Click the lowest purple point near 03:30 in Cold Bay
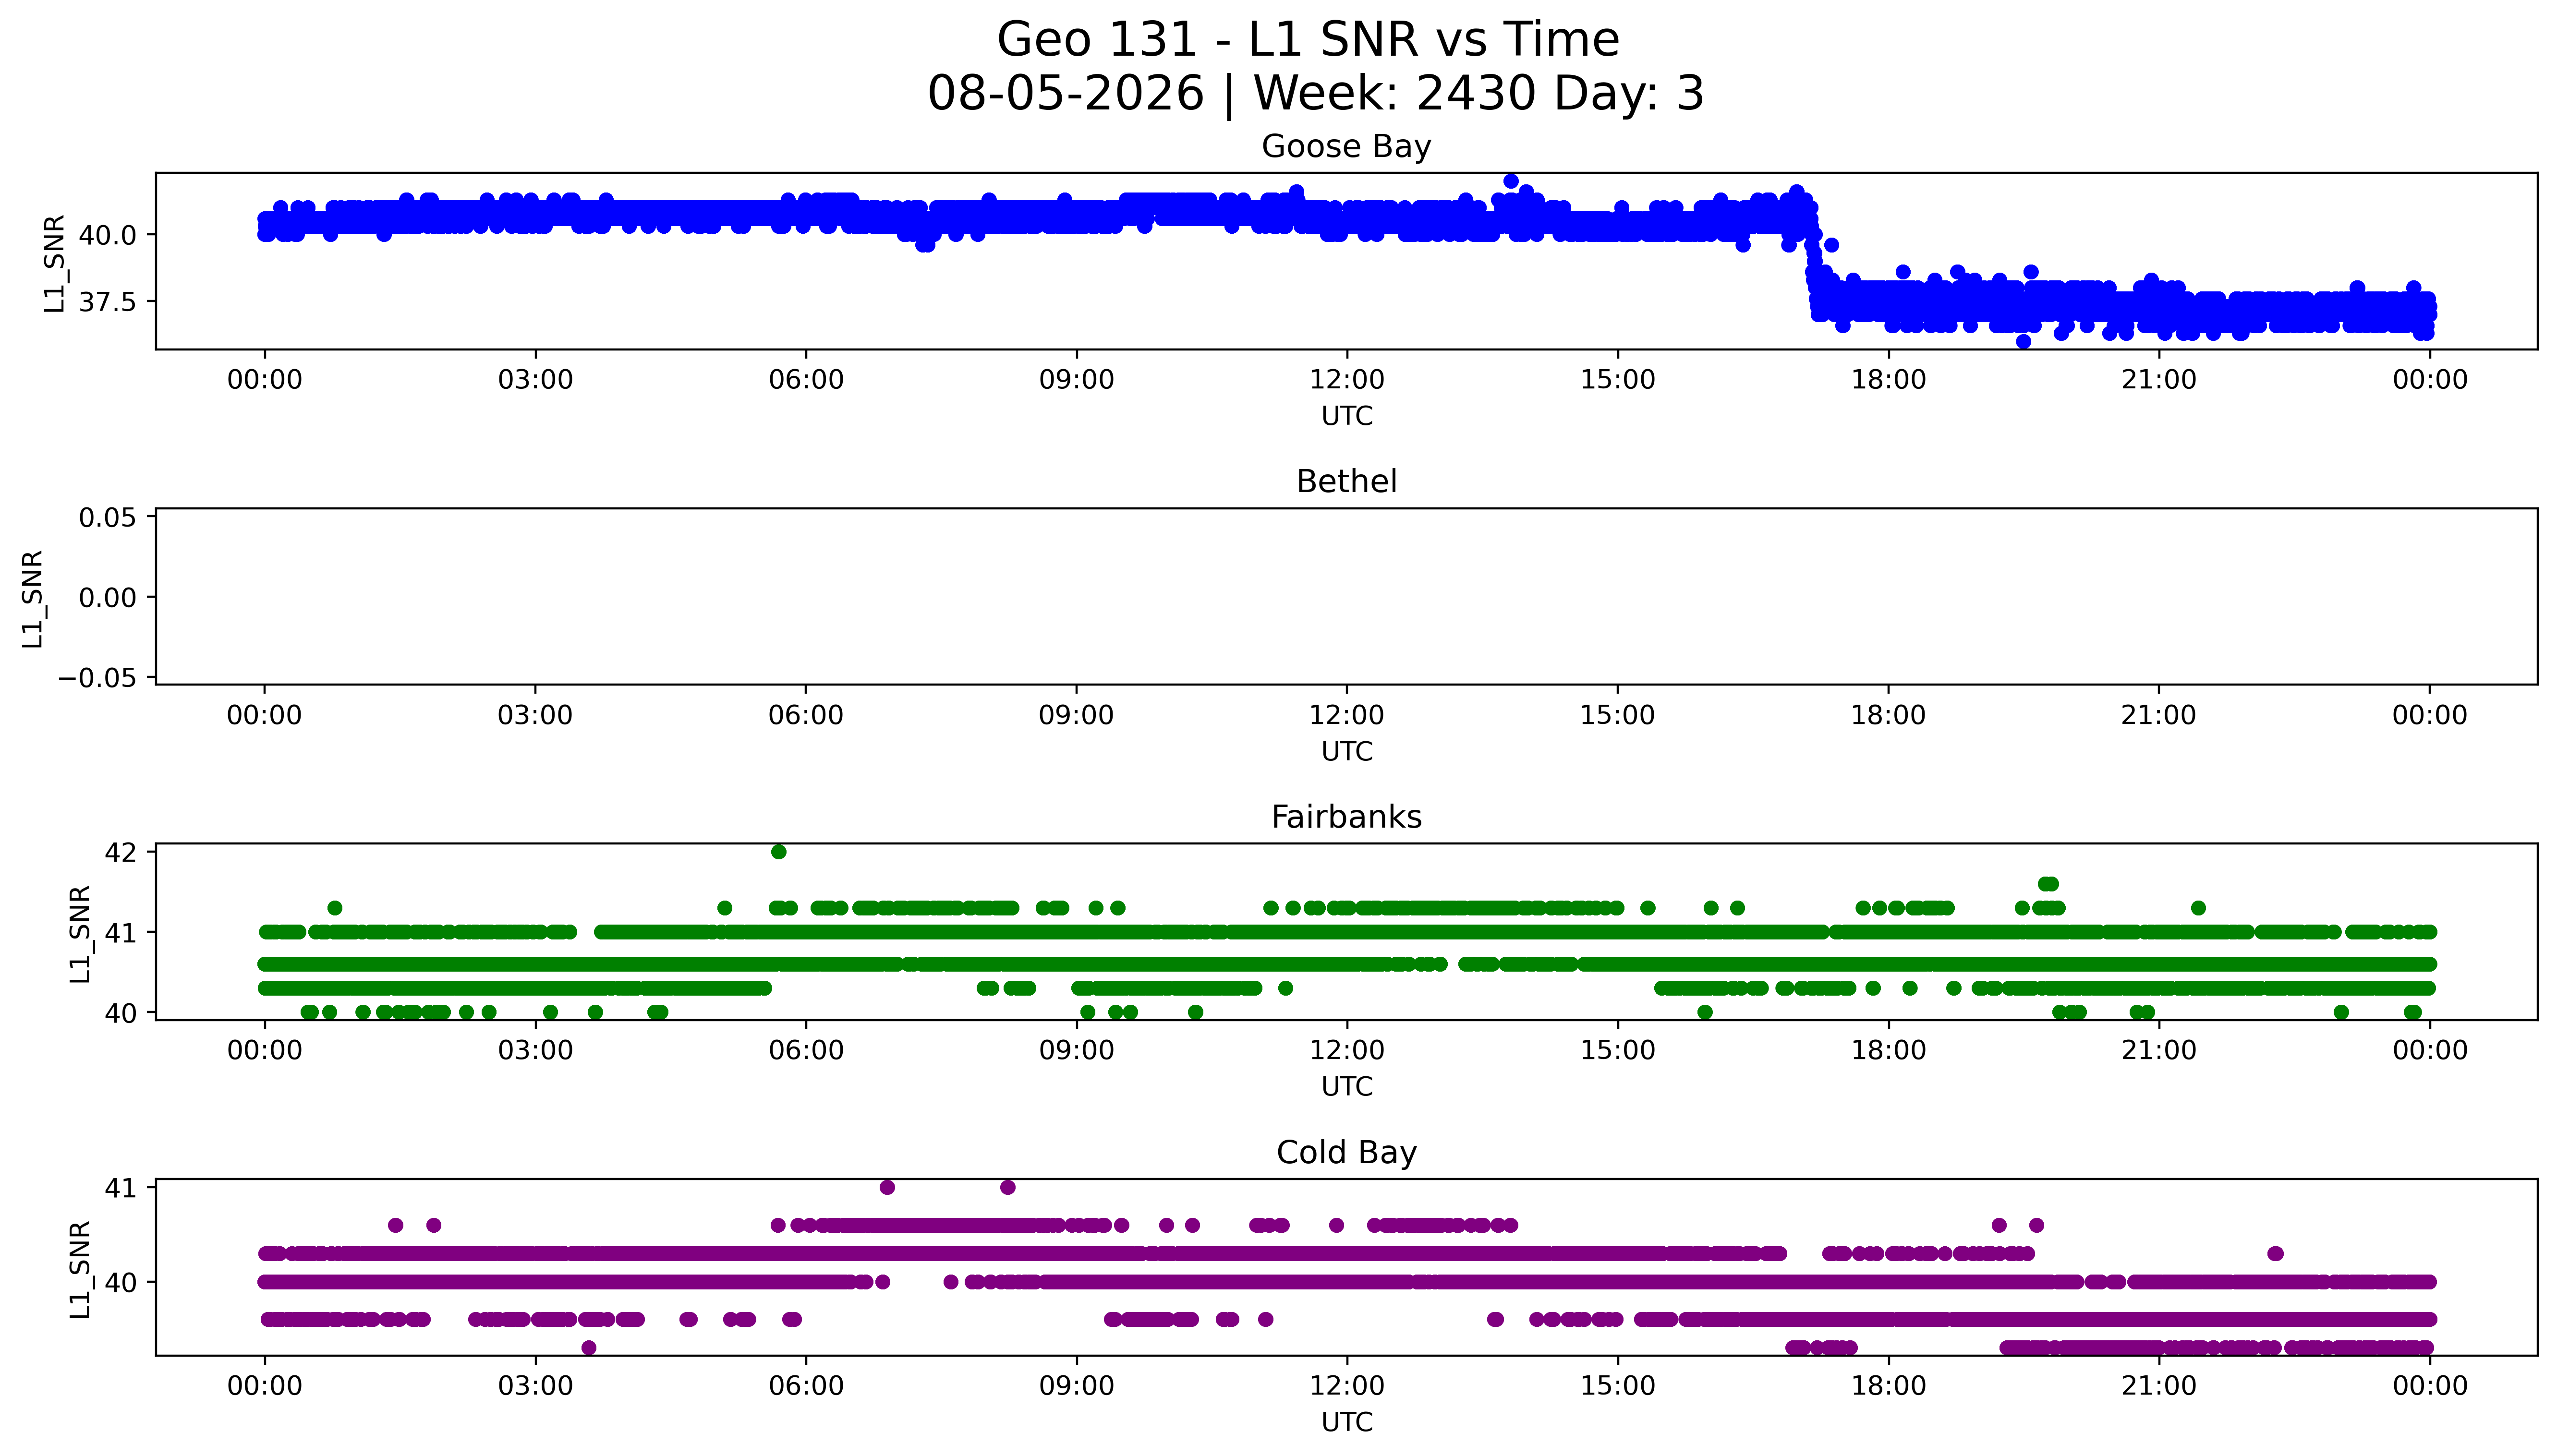 pyautogui.click(x=589, y=1347)
